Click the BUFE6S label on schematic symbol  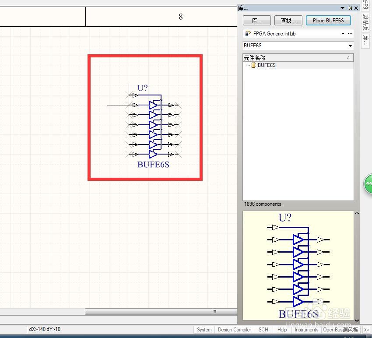point(153,165)
